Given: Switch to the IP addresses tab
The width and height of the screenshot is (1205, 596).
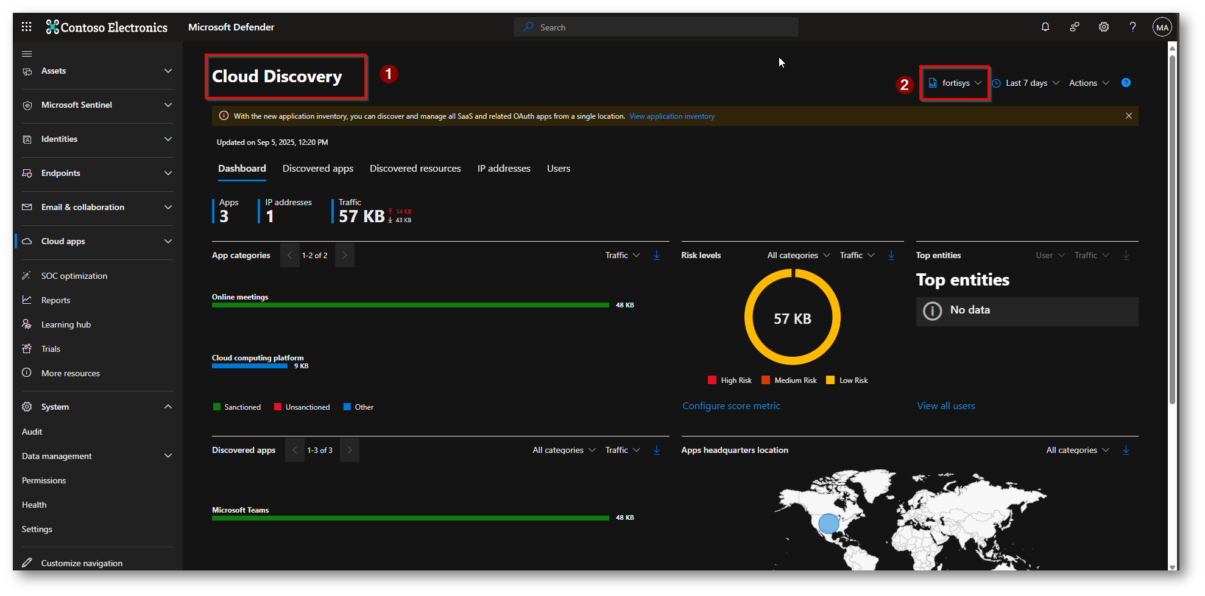Looking at the screenshot, I should (x=504, y=169).
